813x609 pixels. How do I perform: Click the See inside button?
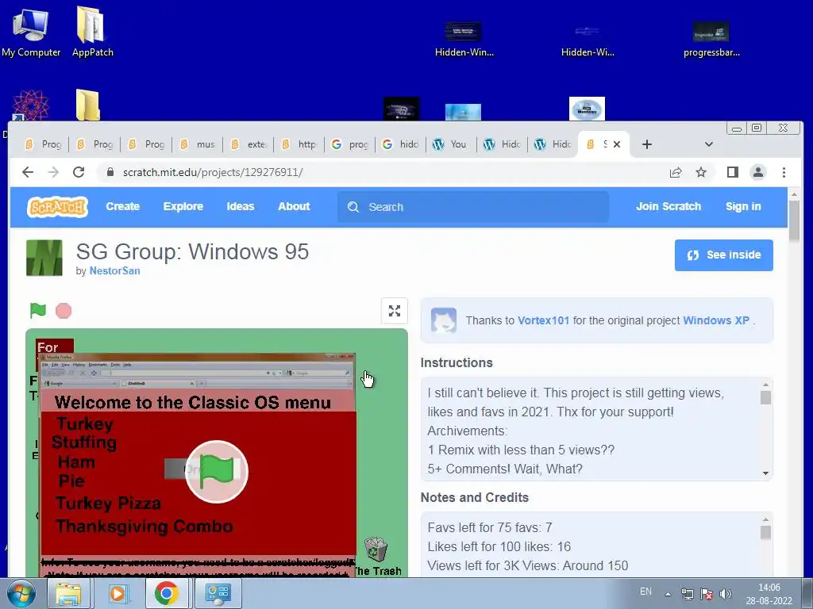[x=724, y=255]
